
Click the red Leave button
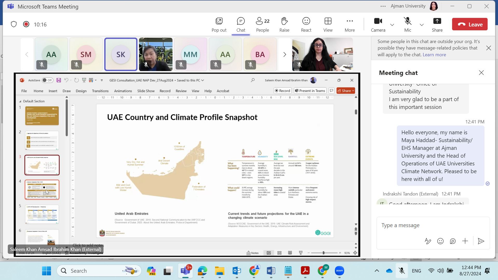tap(470, 24)
